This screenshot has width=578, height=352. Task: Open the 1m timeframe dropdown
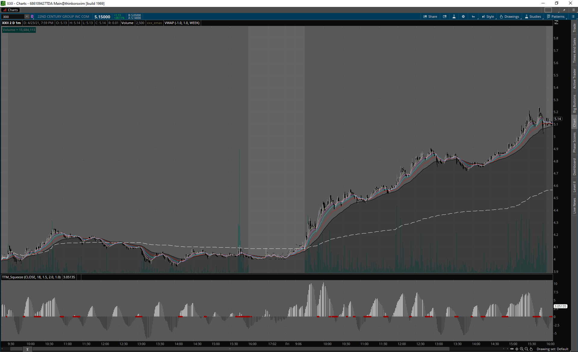click(x=473, y=17)
